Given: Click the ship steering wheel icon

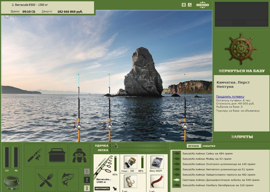Looking at the screenshot, I should (x=241, y=49).
